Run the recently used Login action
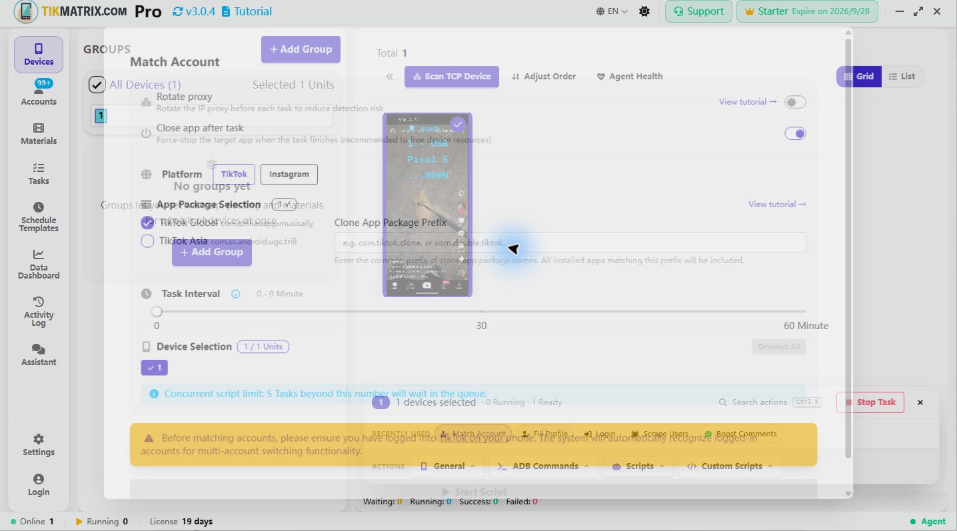The width and height of the screenshot is (957, 531). [599, 434]
